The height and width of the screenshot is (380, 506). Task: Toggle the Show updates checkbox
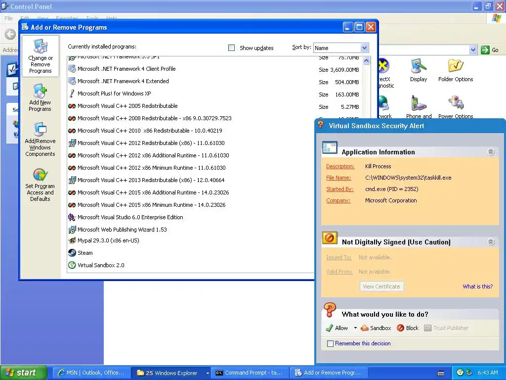tap(231, 48)
